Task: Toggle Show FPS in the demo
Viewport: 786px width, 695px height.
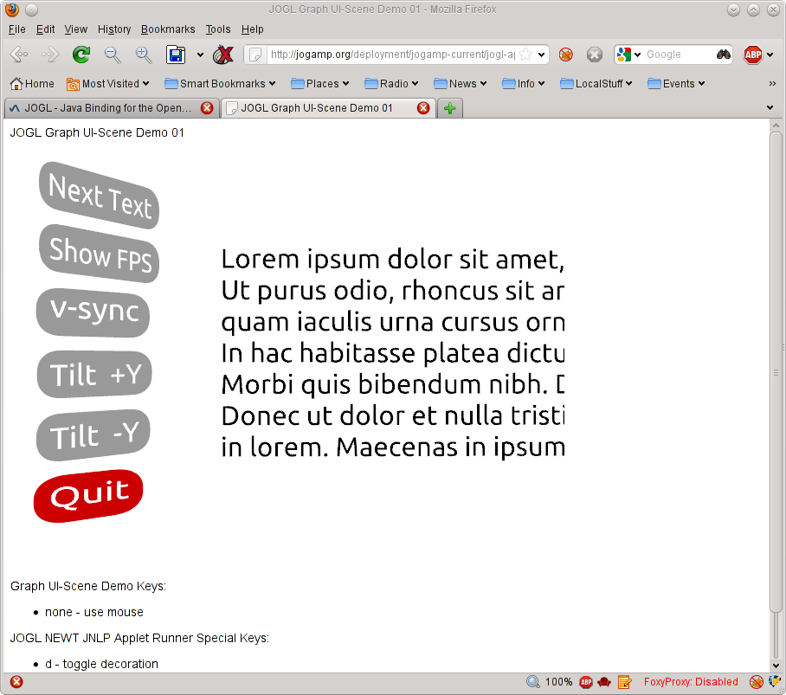Action: click(100, 254)
